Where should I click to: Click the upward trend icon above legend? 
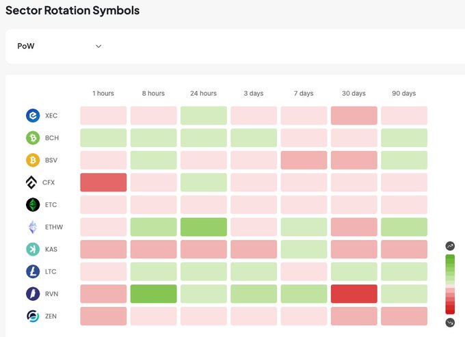450,246
